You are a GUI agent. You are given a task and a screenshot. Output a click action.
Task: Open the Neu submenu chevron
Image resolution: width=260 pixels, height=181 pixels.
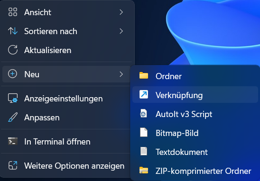121,74
